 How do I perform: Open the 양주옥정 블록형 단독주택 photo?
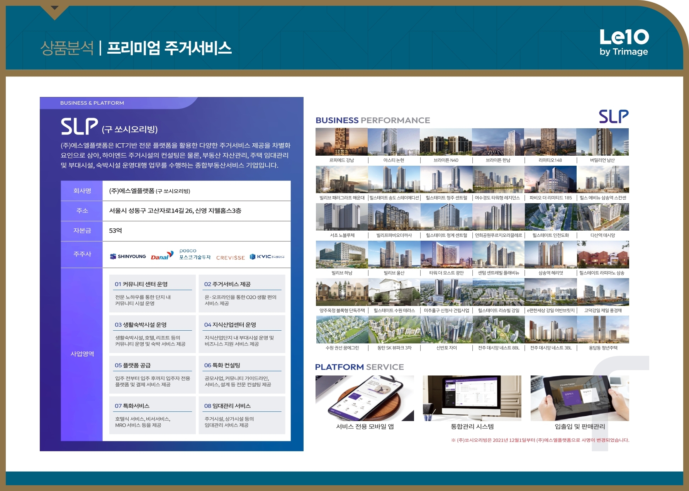click(341, 292)
